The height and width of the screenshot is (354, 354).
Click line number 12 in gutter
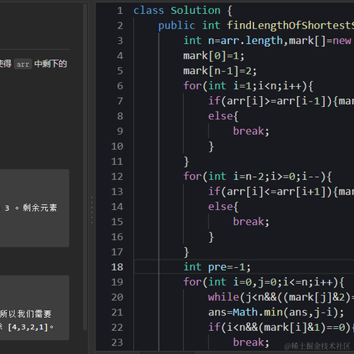(x=117, y=176)
